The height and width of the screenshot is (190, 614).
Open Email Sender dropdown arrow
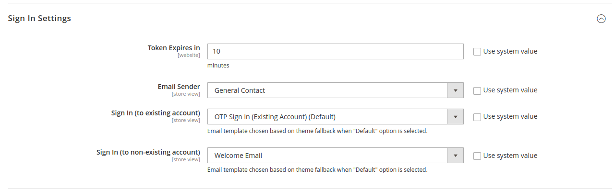[x=455, y=90]
